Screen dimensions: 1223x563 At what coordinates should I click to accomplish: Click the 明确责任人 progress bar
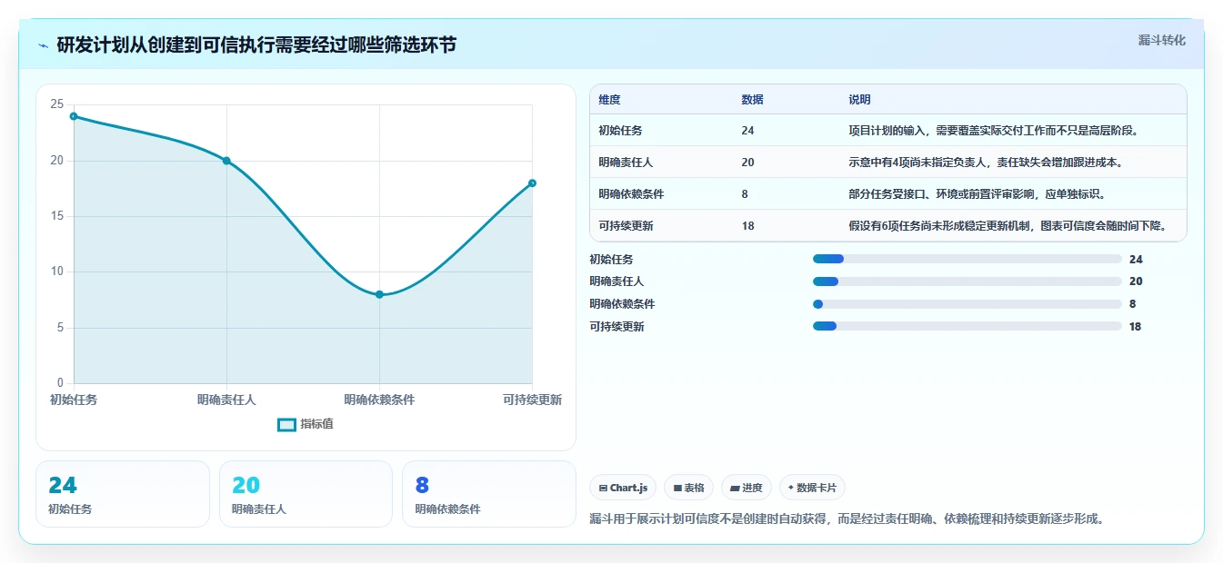tap(967, 281)
